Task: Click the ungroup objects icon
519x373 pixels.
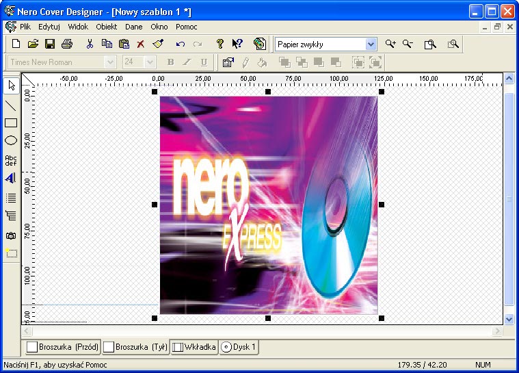Action: [x=375, y=62]
